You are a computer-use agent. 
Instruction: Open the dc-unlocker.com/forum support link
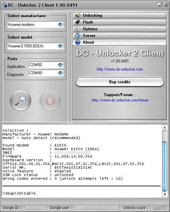(x=120, y=100)
